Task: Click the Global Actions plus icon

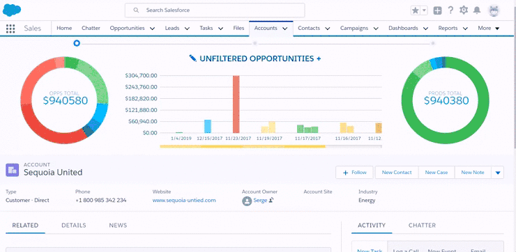Action: 437,10
